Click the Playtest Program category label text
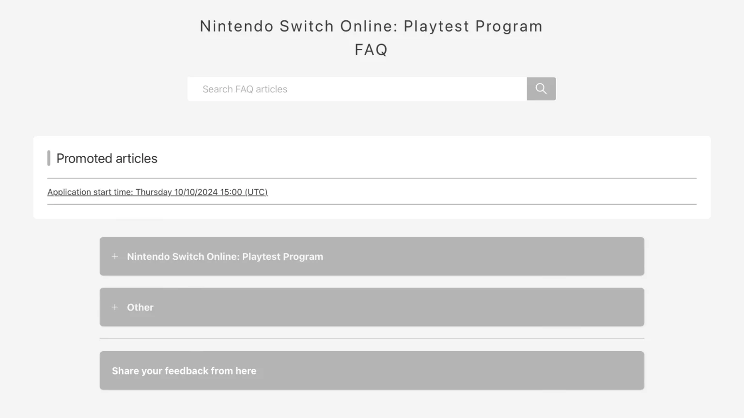This screenshot has width=744, height=418. point(225,256)
